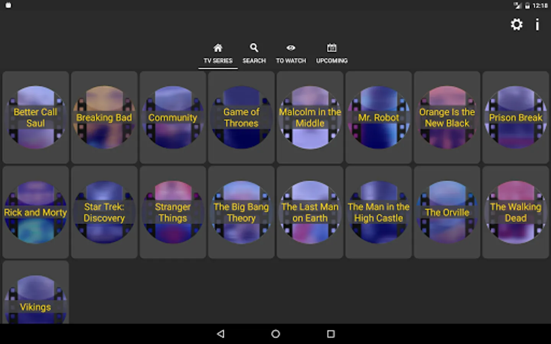Select The Big Bang Theory card

241,212
